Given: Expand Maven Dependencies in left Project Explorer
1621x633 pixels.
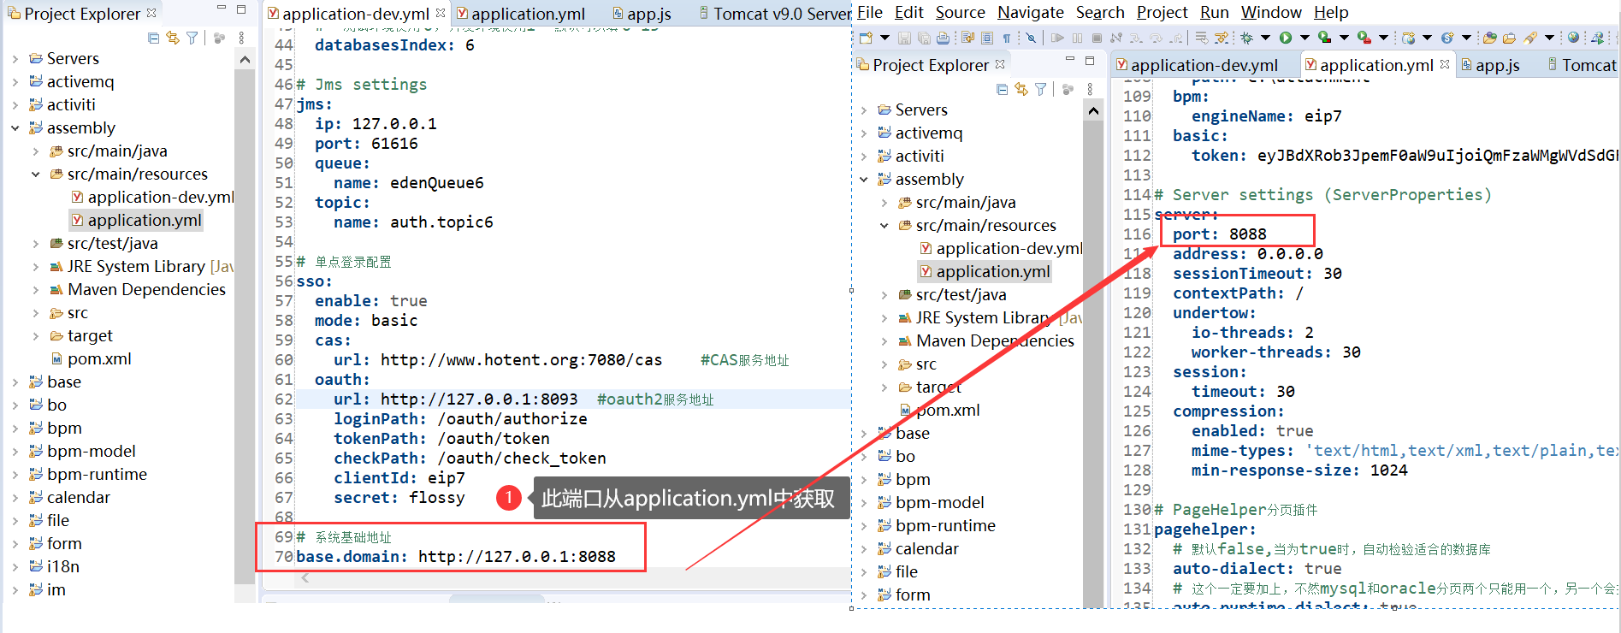Looking at the screenshot, I should click(x=36, y=290).
